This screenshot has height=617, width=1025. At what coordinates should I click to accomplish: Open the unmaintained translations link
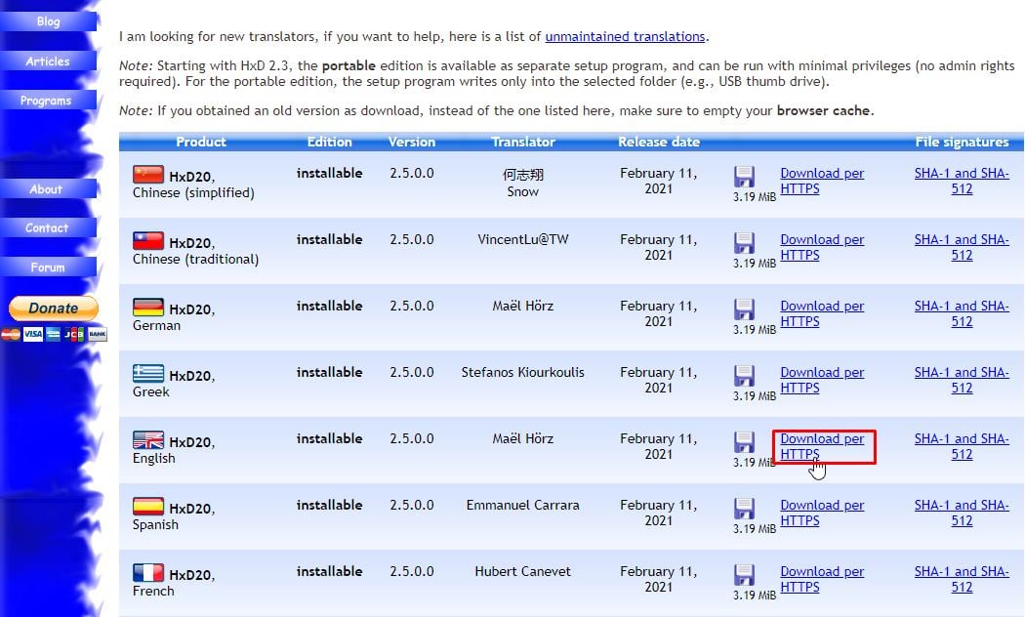(x=625, y=36)
